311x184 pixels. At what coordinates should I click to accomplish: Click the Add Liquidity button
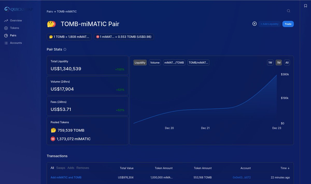[270, 24]
